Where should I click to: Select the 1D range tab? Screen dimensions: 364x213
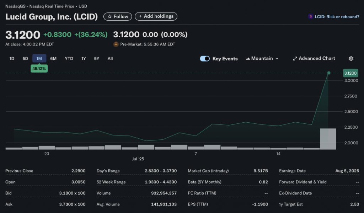[12, 59]
